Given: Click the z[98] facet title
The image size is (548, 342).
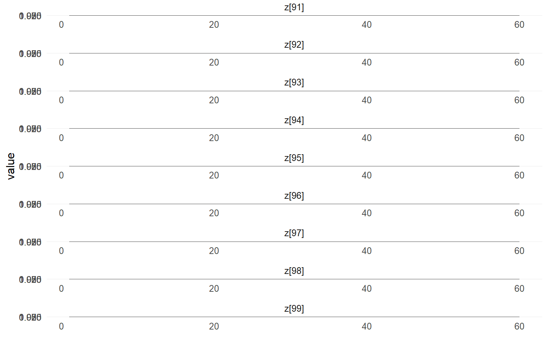Looking at the screenshot, I should [x=294, y=271].
